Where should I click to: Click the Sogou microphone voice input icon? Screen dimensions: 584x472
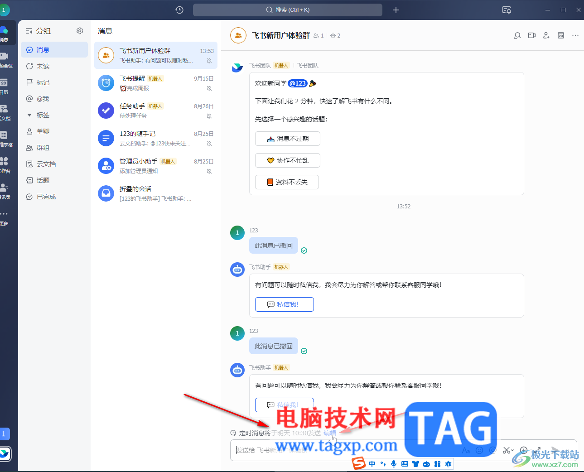394,464
